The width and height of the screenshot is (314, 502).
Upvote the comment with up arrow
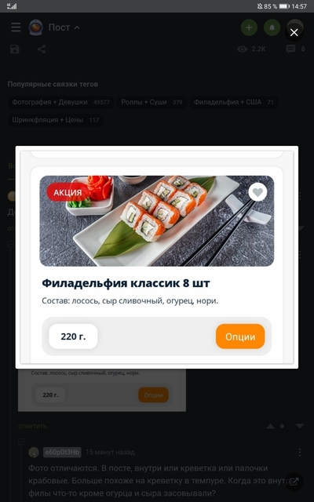click(270, 426)
